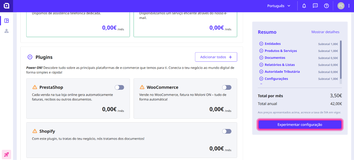This screenshot has width=354, height=160.
Task: Collapse the Plugins section
Action: [30, 57]
